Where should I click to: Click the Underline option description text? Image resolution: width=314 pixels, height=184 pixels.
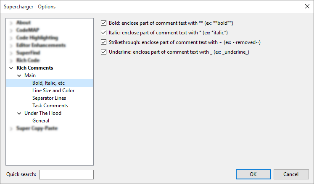tap(179, 52)
